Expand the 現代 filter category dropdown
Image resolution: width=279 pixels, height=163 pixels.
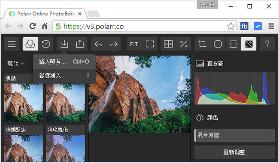[15, 63]
